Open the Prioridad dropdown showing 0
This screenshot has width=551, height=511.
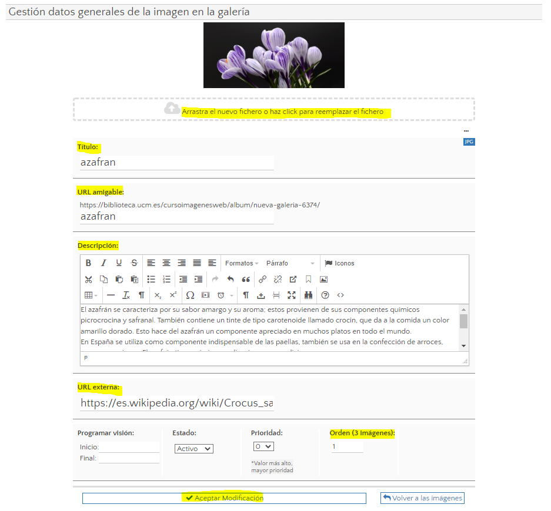coord(263,446)
